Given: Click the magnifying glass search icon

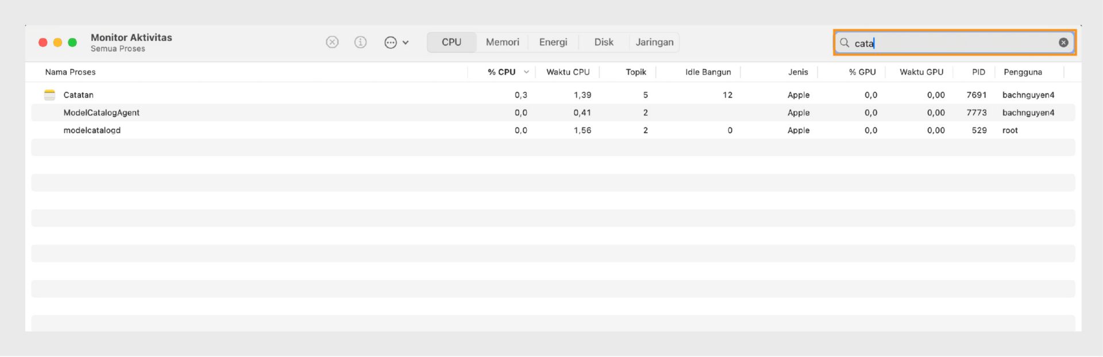Looking at the screenshot, I should (844, 43).
